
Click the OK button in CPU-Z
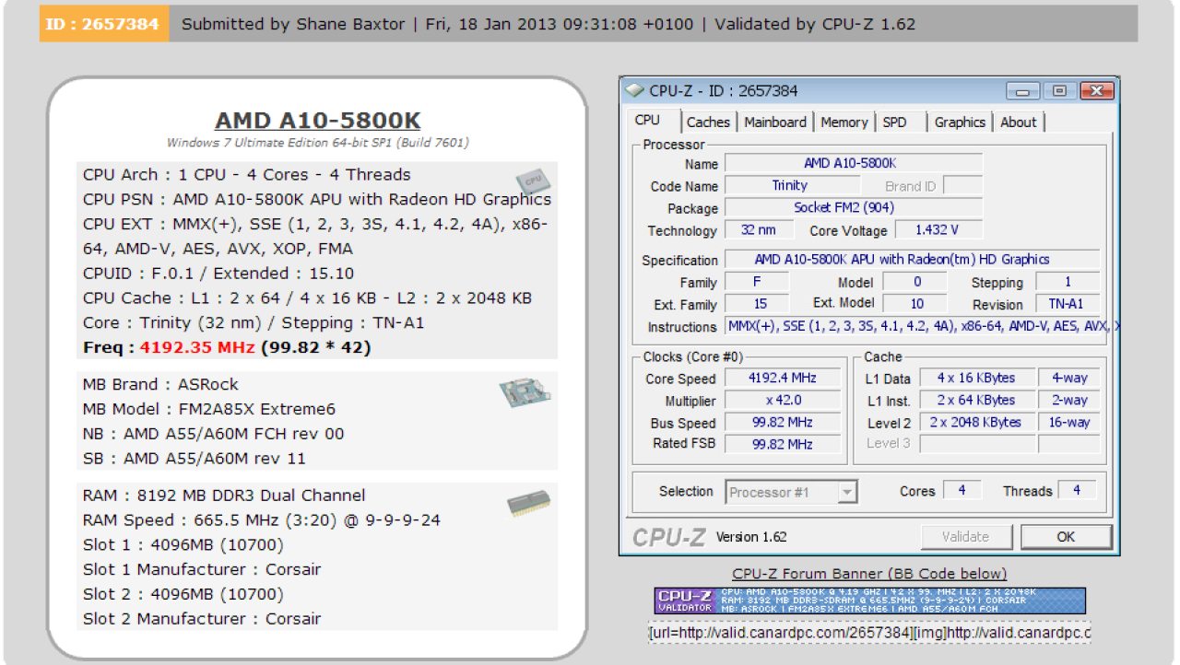tap(1066, 537)
